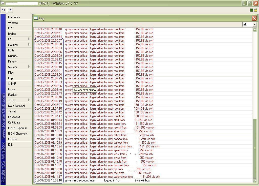This screenshot has width=259, height=186.
Task: Select login failure for user webadmin entry
Action: coord(143,147)
